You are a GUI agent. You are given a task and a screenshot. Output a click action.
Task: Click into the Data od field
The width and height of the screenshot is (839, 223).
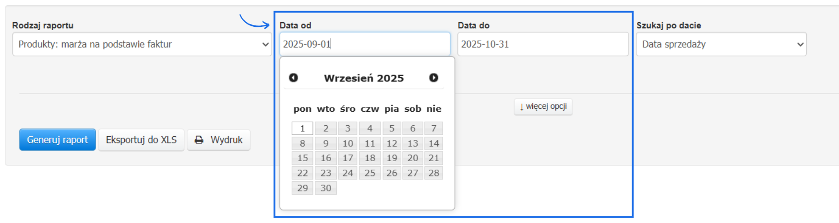tap(365, 44)
